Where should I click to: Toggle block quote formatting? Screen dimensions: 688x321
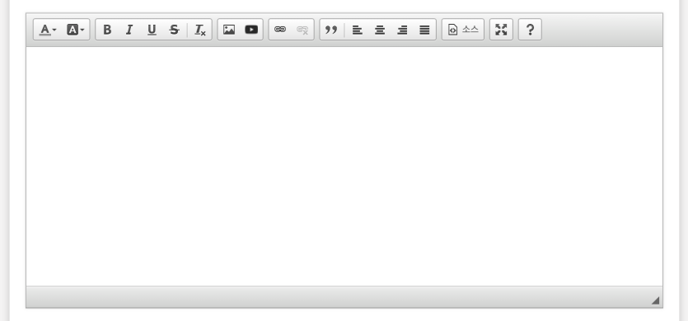[331, 30]
